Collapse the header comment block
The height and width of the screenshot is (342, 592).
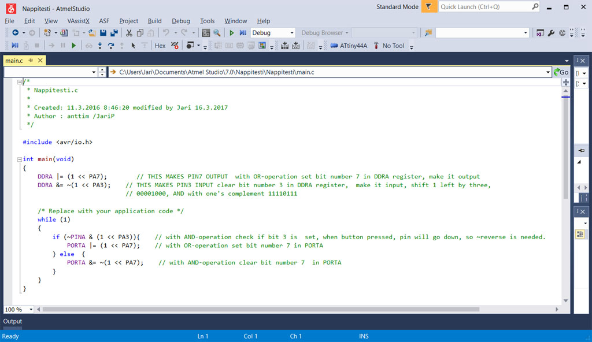point(20,81)
